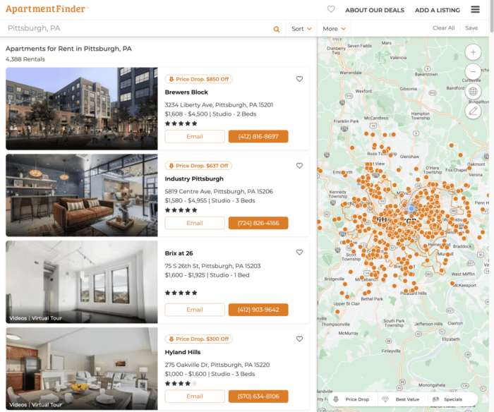Open the Brix at 26 listing title
The height and width of the screenshot is (412, 494).
(x=179, y=253)
